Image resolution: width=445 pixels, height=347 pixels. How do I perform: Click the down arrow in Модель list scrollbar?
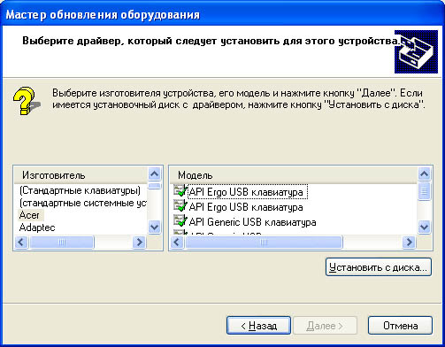coord(424,227)
